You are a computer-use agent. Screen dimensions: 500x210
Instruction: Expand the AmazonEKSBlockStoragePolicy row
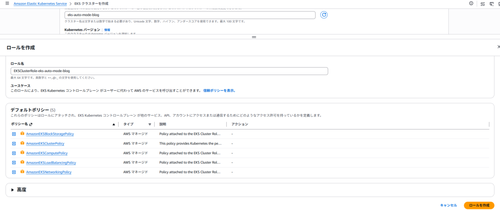coord(14,134)
